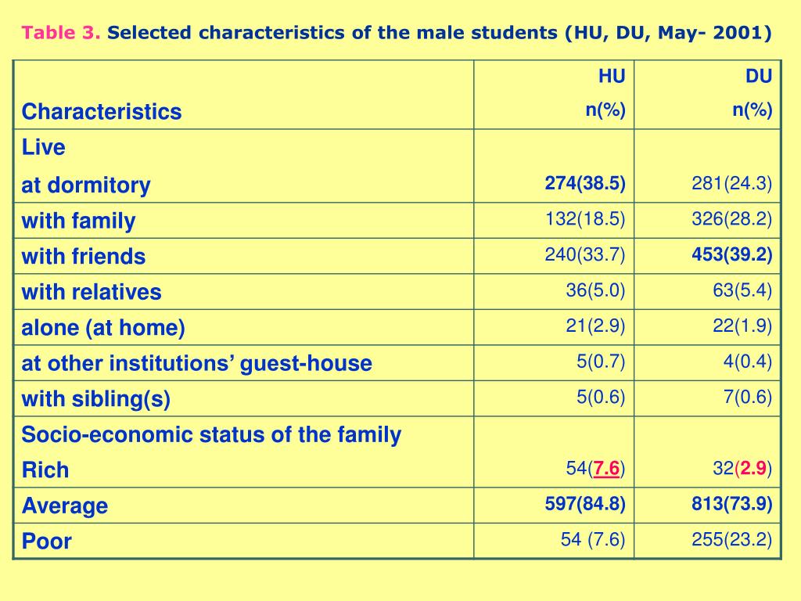Select the 'with relatives' row label

coord(92,292)
